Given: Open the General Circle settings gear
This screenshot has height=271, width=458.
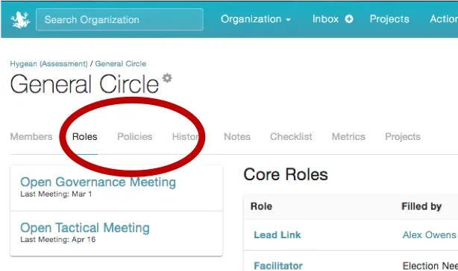Looking at the screenshot, I should pyautogui.click(x=167, y=78).
